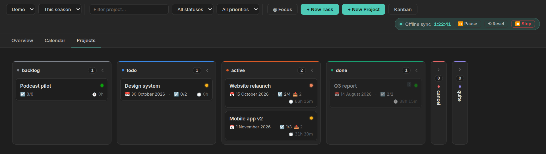Image resolution: width=546 pixels, height=154 pixels.
Task: Click Podcast pilot green priority dot
Action: pyautogui.click(x=102, y=85)
